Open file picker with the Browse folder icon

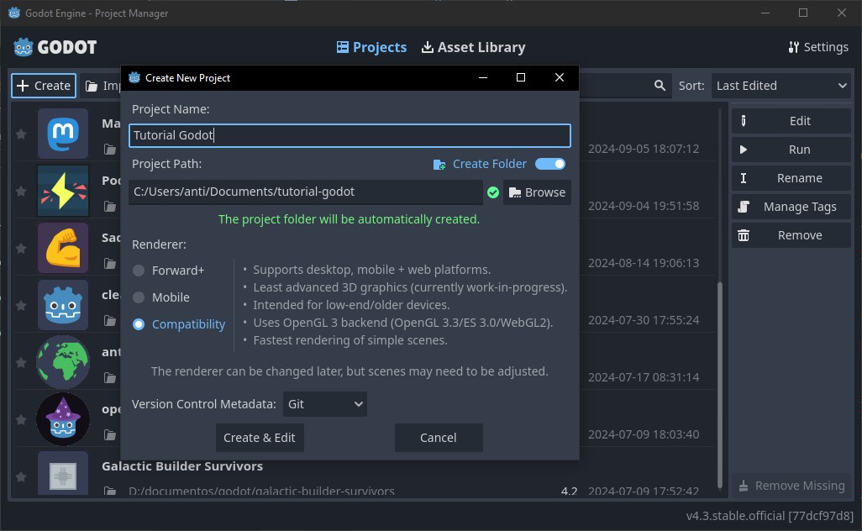click(x=513, y=192)
